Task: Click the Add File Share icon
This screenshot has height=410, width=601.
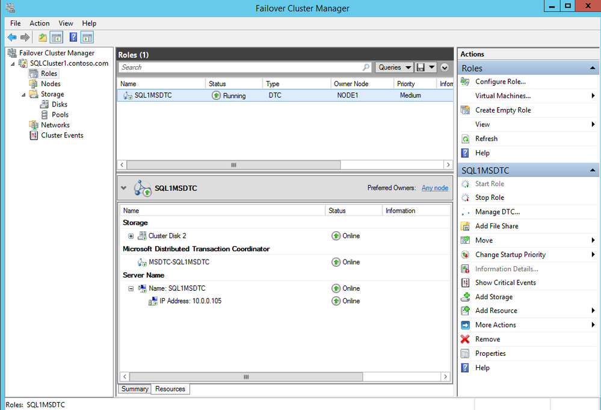Action: (x=465, y=226)
